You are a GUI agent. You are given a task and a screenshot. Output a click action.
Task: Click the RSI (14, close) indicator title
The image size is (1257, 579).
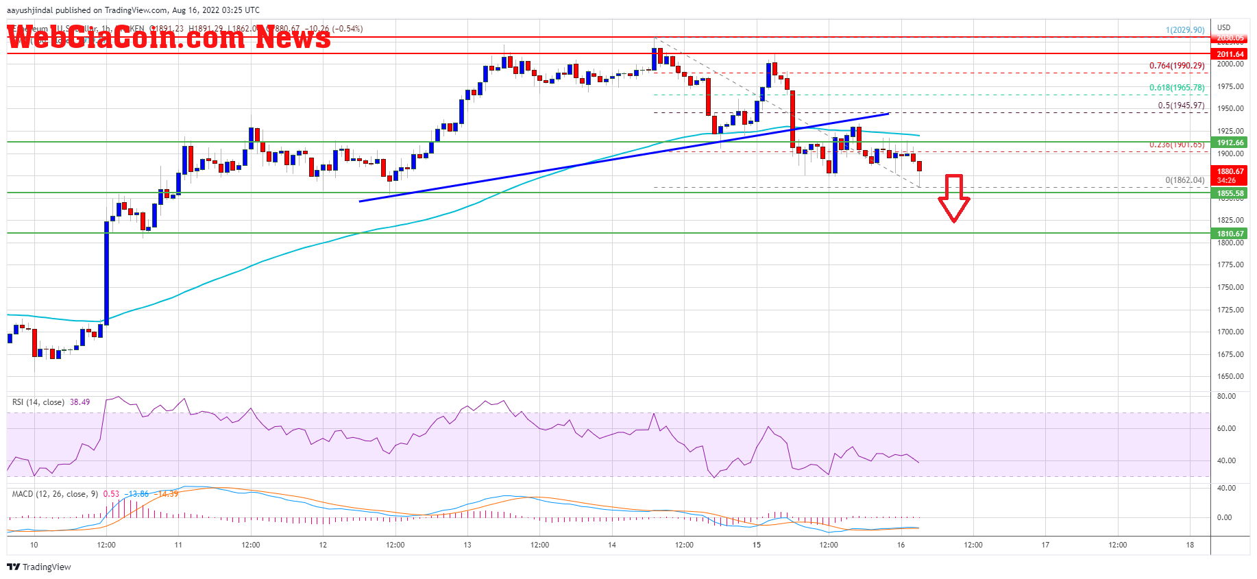click(38, 402)
